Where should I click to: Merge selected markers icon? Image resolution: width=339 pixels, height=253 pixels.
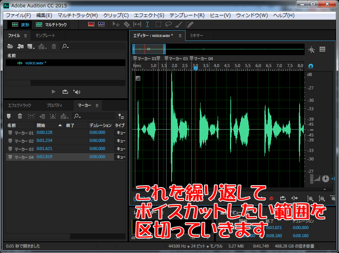tap(31, 116)
